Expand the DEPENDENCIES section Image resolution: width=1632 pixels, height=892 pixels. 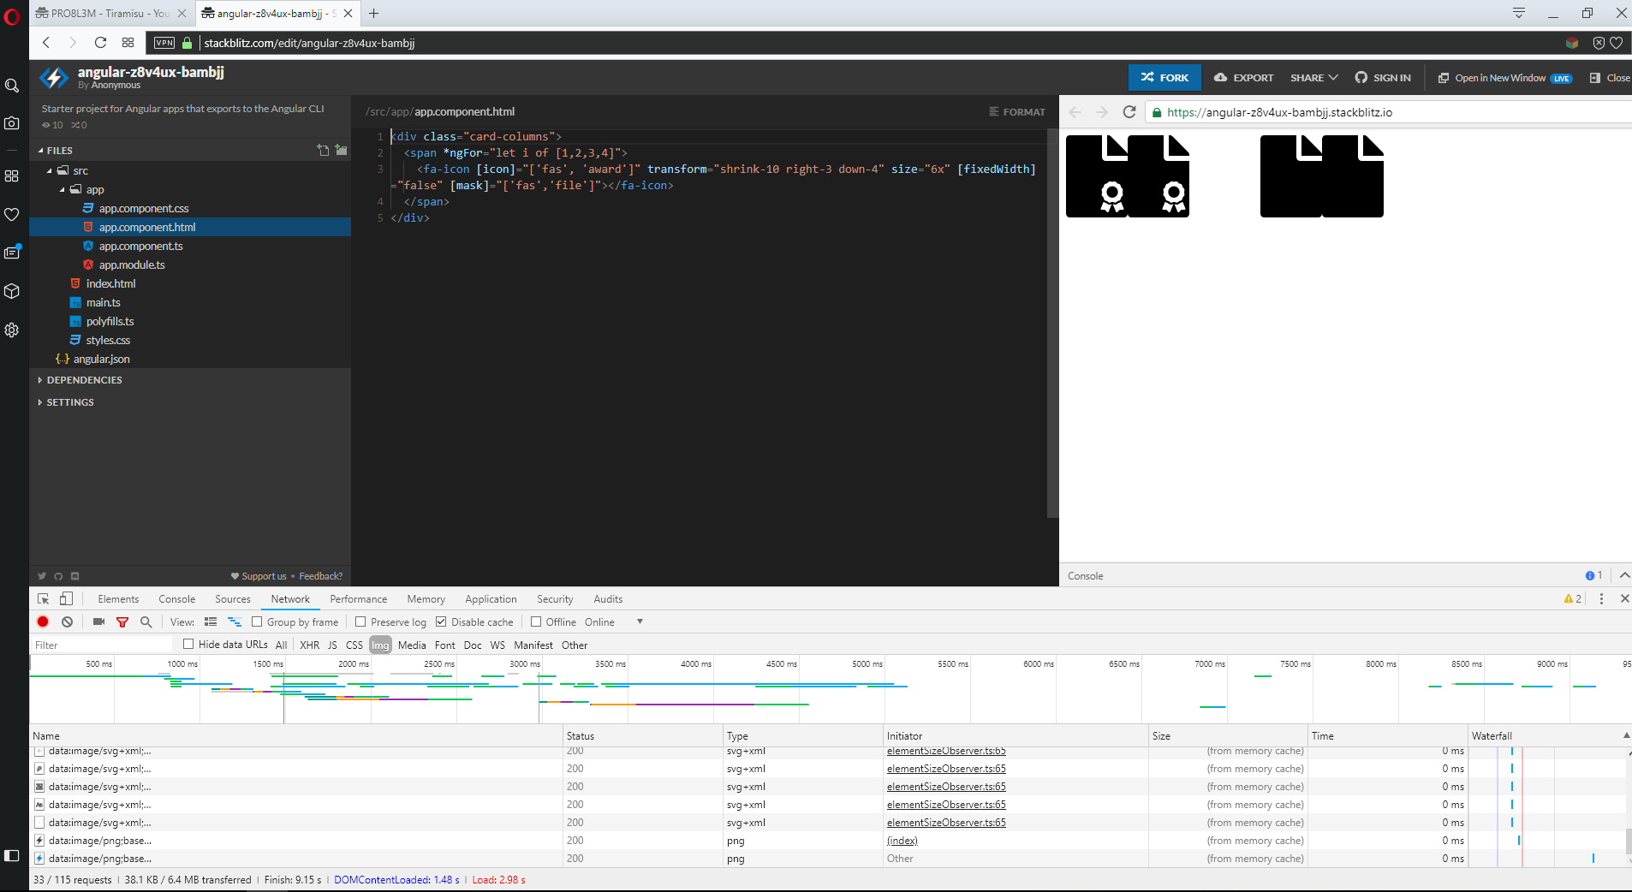tap(86, 379)
